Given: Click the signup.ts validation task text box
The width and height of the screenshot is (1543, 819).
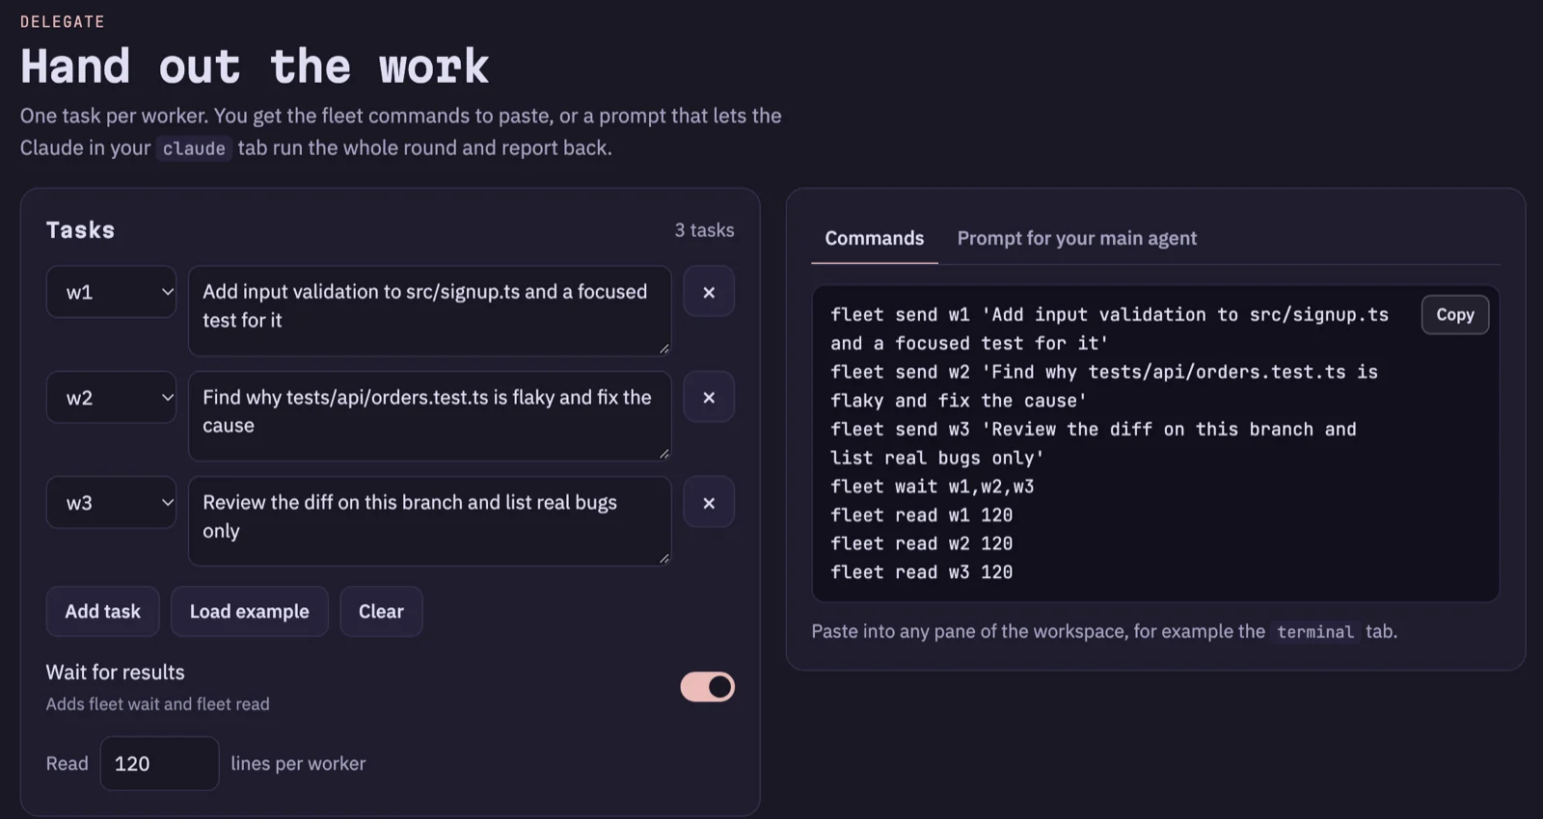Looking at the screenshot, I should click(429, 310).
